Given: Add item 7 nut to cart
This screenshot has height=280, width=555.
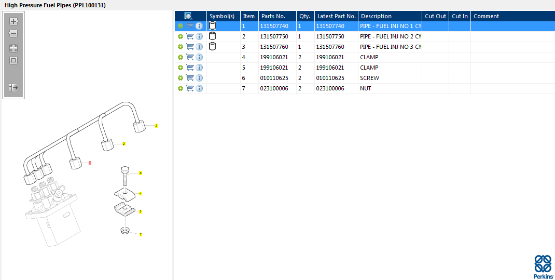Looking at the screenshot, I should point(190,88).
